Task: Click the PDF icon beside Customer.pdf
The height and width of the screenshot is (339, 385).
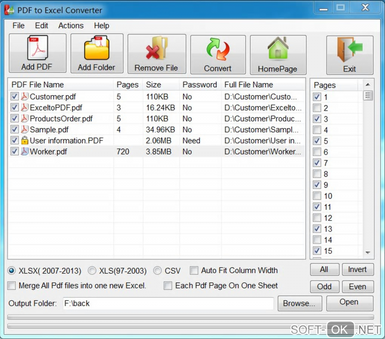Action: (24, 96)
